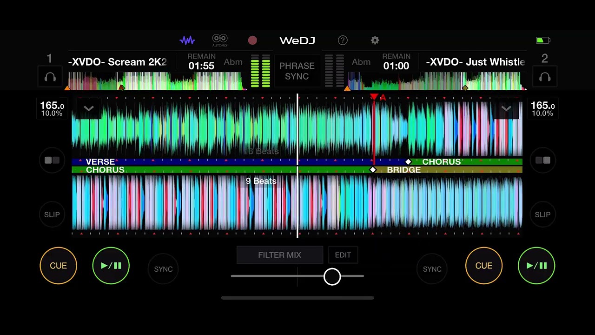Viewport: 595px width, 335px height.
Task: Tap deck 1 green level meter
Action: 260,71
